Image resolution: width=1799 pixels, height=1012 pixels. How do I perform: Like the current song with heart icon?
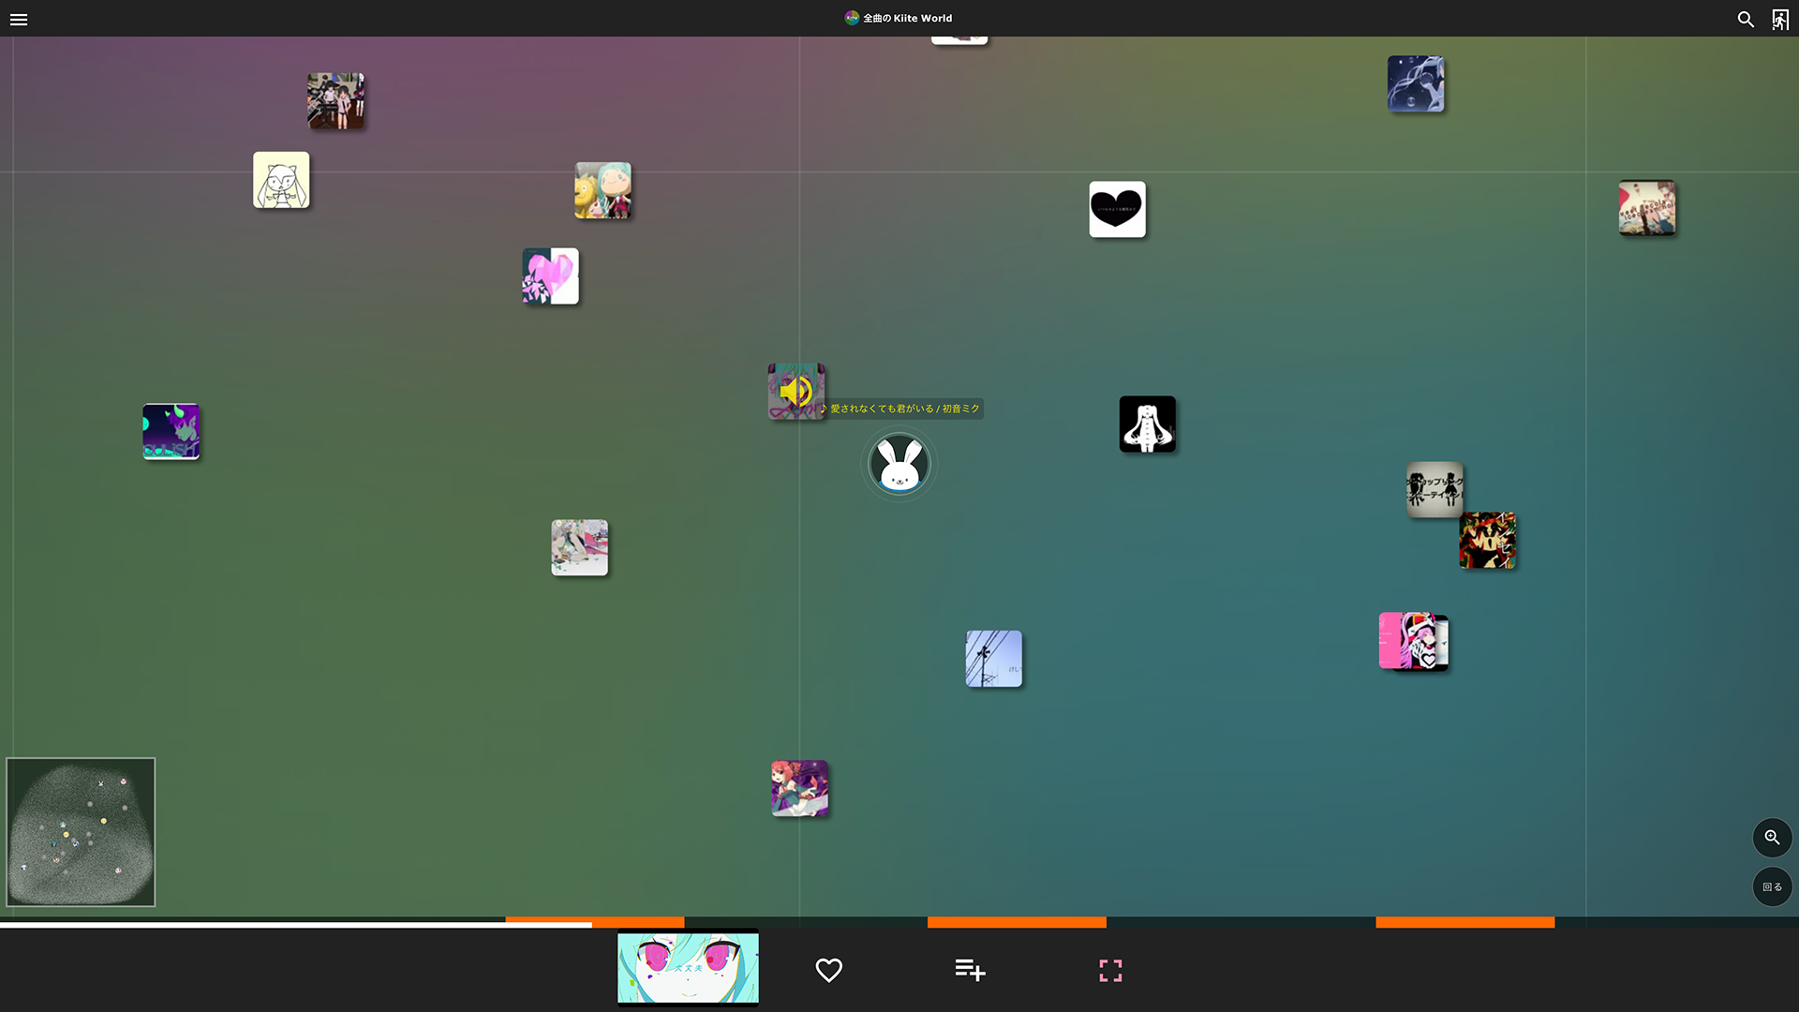829,970
